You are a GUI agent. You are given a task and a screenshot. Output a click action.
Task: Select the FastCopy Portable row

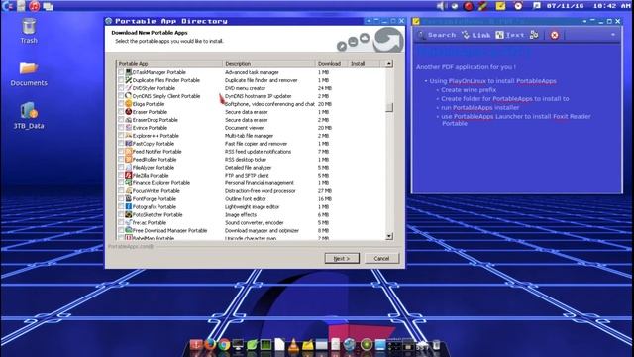point(251,144)
